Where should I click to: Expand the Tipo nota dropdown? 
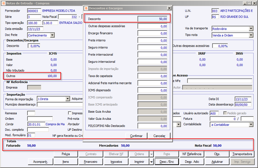coord(251,35)
